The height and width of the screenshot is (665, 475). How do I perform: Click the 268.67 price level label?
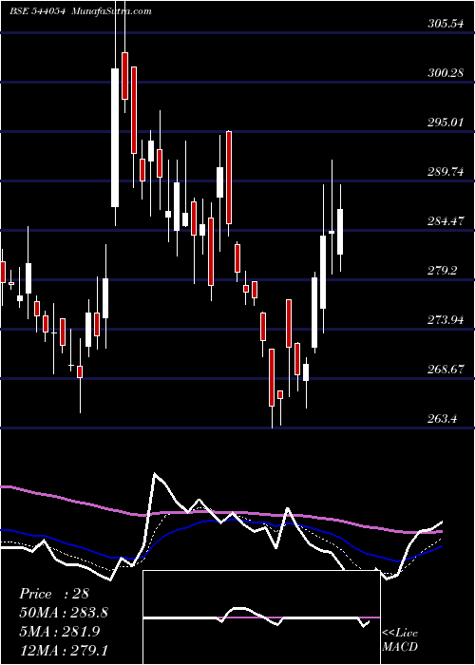coord(446,370)
